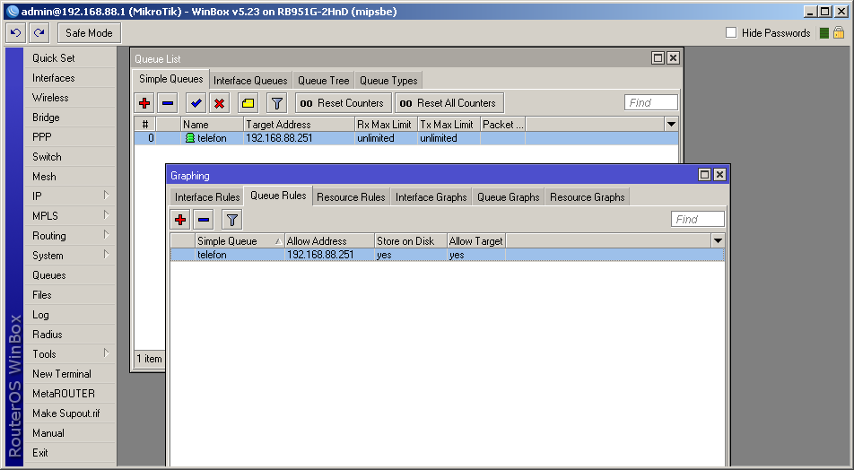The image size is (854, 470).
Task: Open Make Supout.rif from the sidebar
Action: [x=70, y=413]
